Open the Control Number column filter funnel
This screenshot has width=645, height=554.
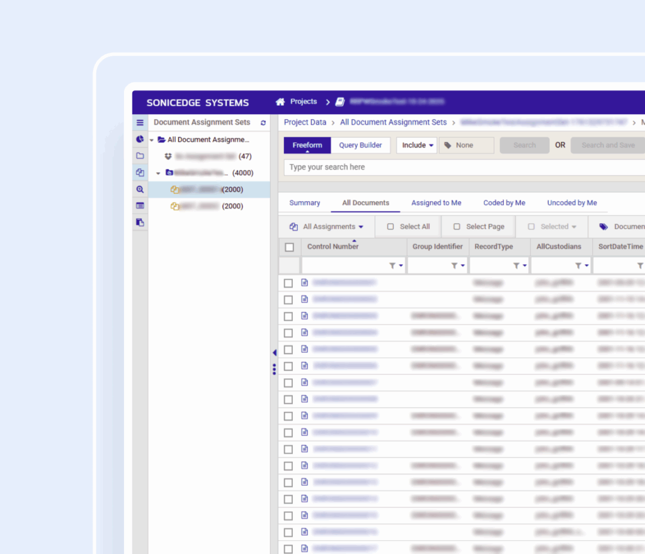(x=391, y=265)
